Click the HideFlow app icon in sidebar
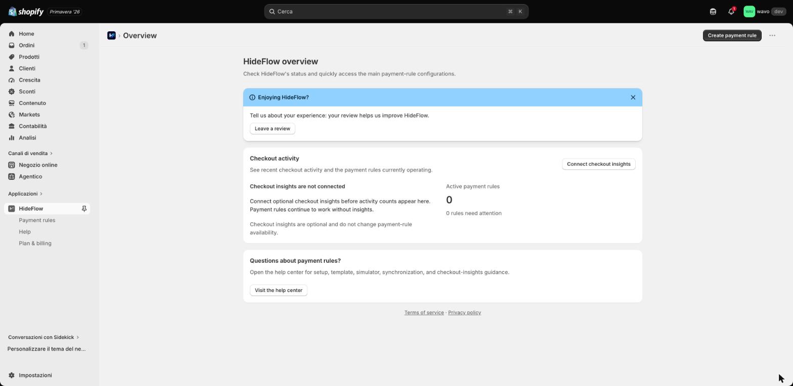This screenshot has height=386, width=793. point(12,209)
